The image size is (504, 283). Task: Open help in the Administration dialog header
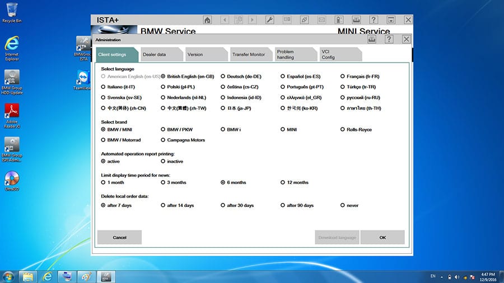389,39
